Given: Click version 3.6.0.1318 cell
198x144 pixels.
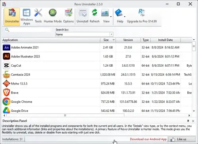Looking at the screenshot, I should (128, 65).
